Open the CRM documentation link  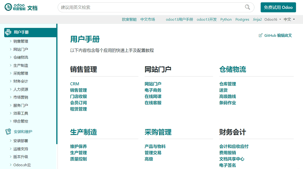pos(74,84)
